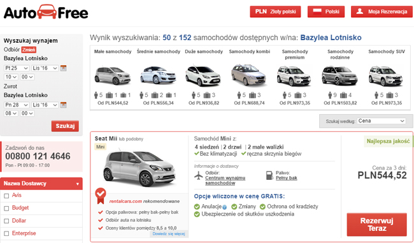Check the Budget supplier checkbox

[6, 209]
